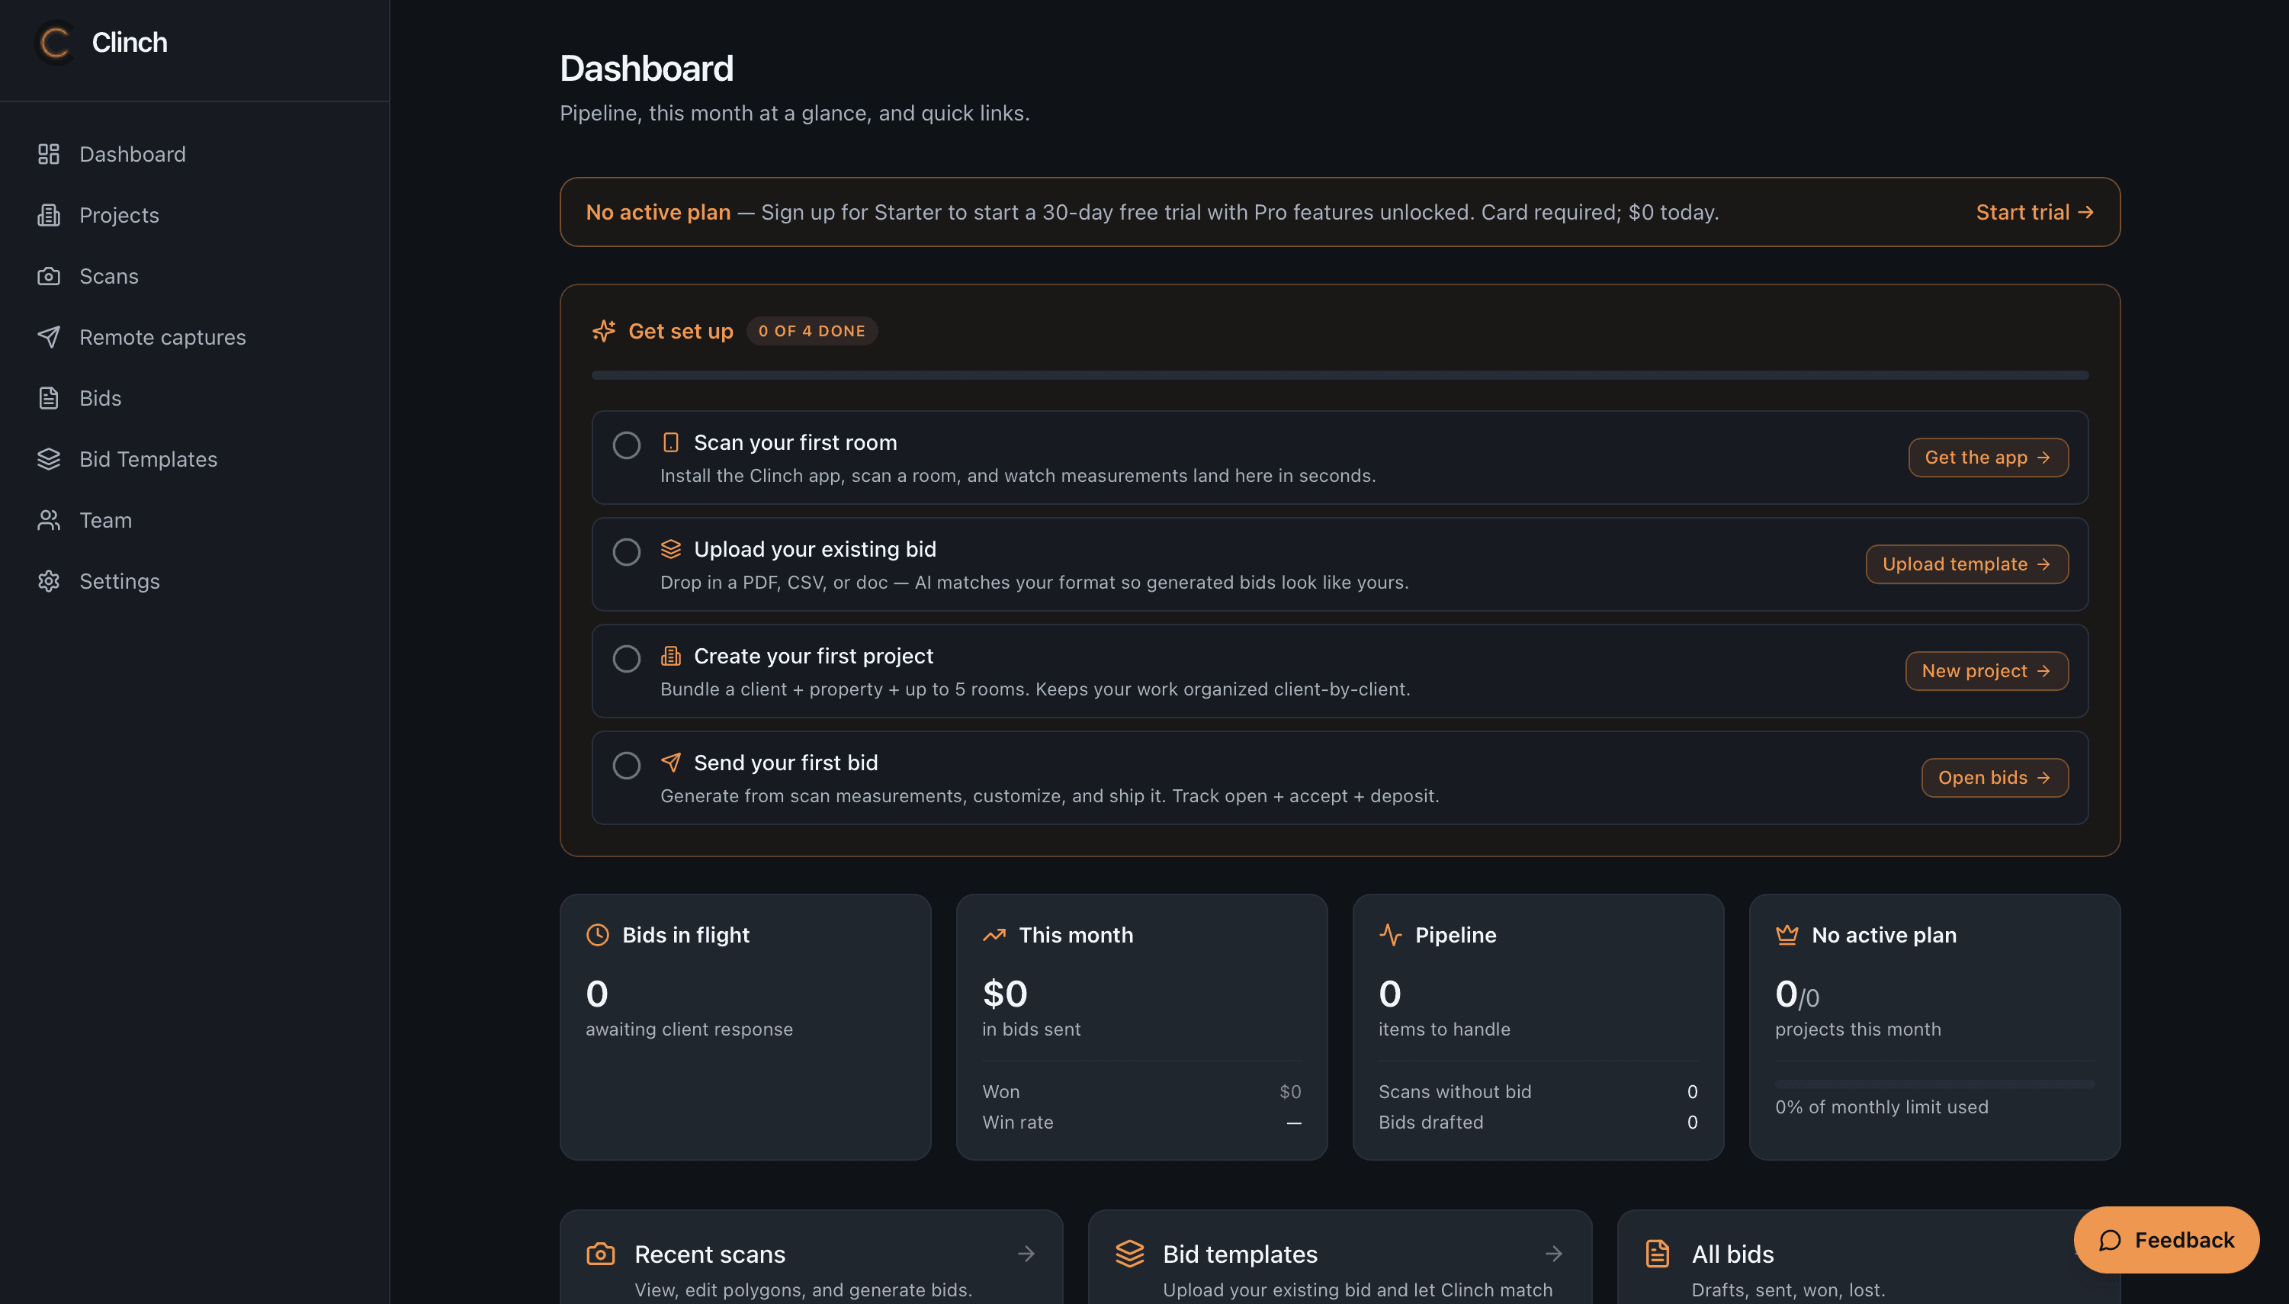Mark Upload your existing bid step circle
Screen dimensions: 2289x1304
coord(626,551)
